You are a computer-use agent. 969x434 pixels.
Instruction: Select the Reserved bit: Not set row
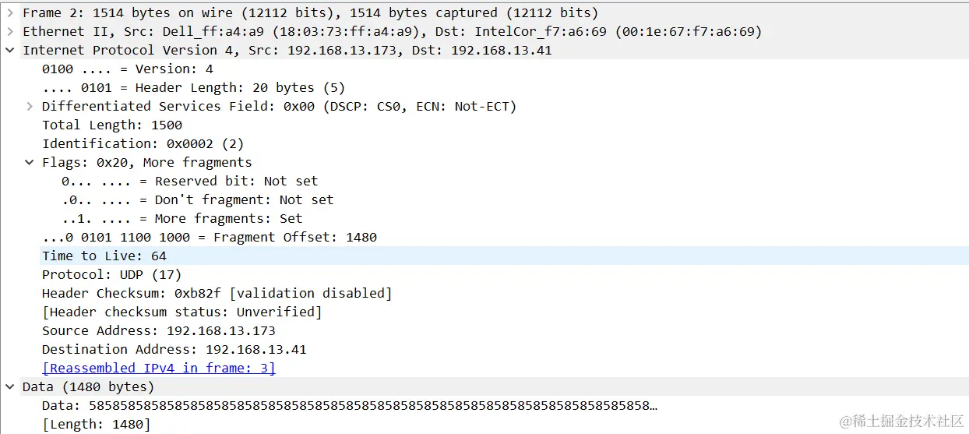pos(189,181)
